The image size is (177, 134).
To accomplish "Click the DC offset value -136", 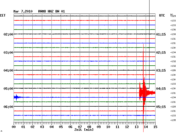I will tap(173, 30).
